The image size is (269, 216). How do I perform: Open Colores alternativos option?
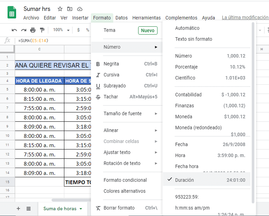point(127,191)
